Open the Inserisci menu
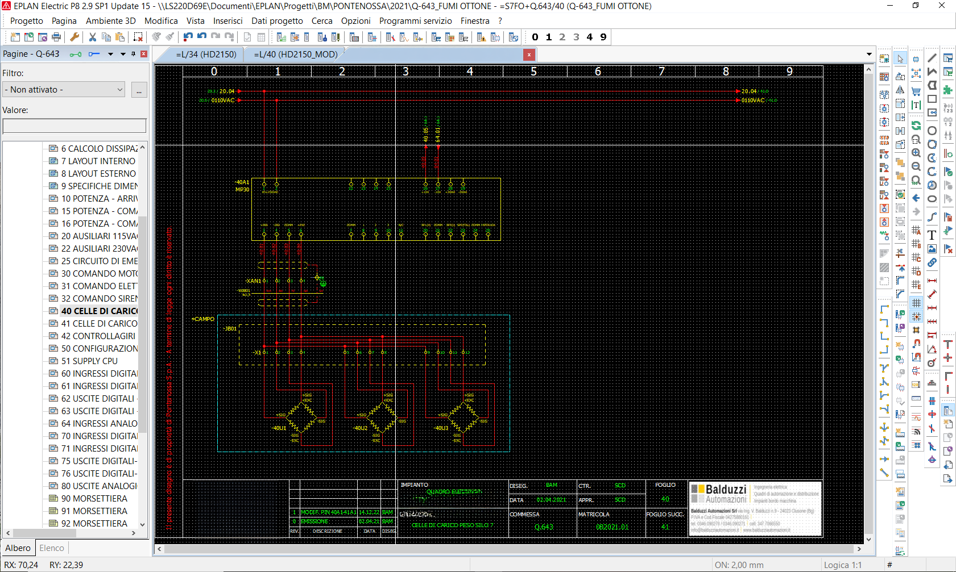Image resolution: width=956 pixels, height=572 pixels. tap(227, 21)
